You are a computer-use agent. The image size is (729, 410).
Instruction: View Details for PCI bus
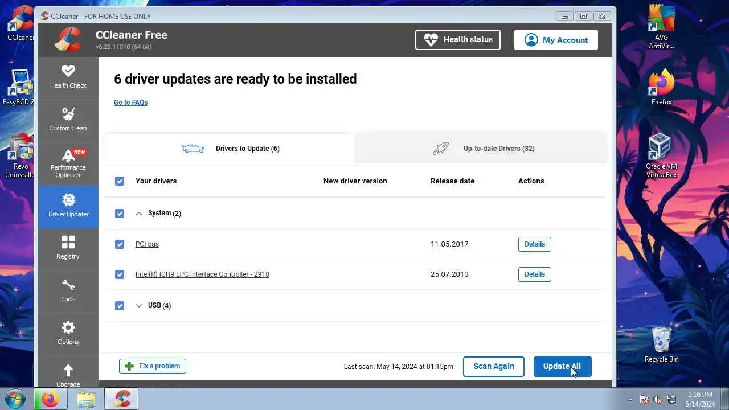[534, 244]
